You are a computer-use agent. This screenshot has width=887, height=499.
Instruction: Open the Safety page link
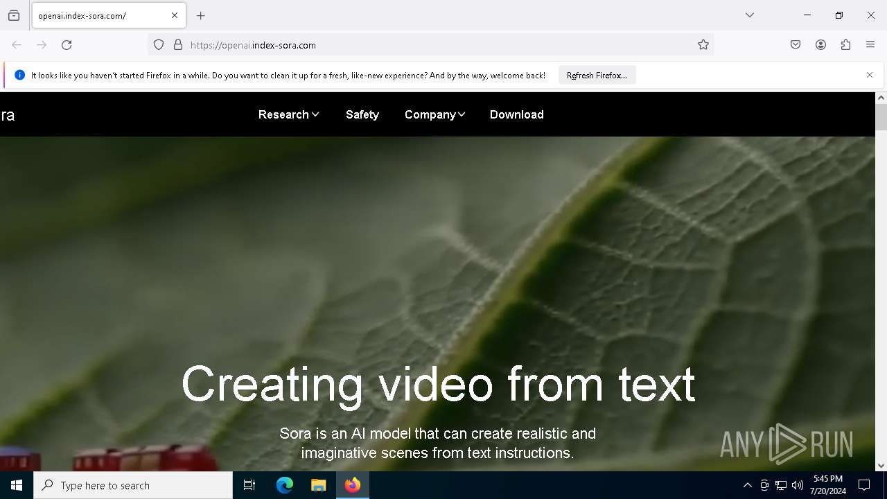pos(362,114)
